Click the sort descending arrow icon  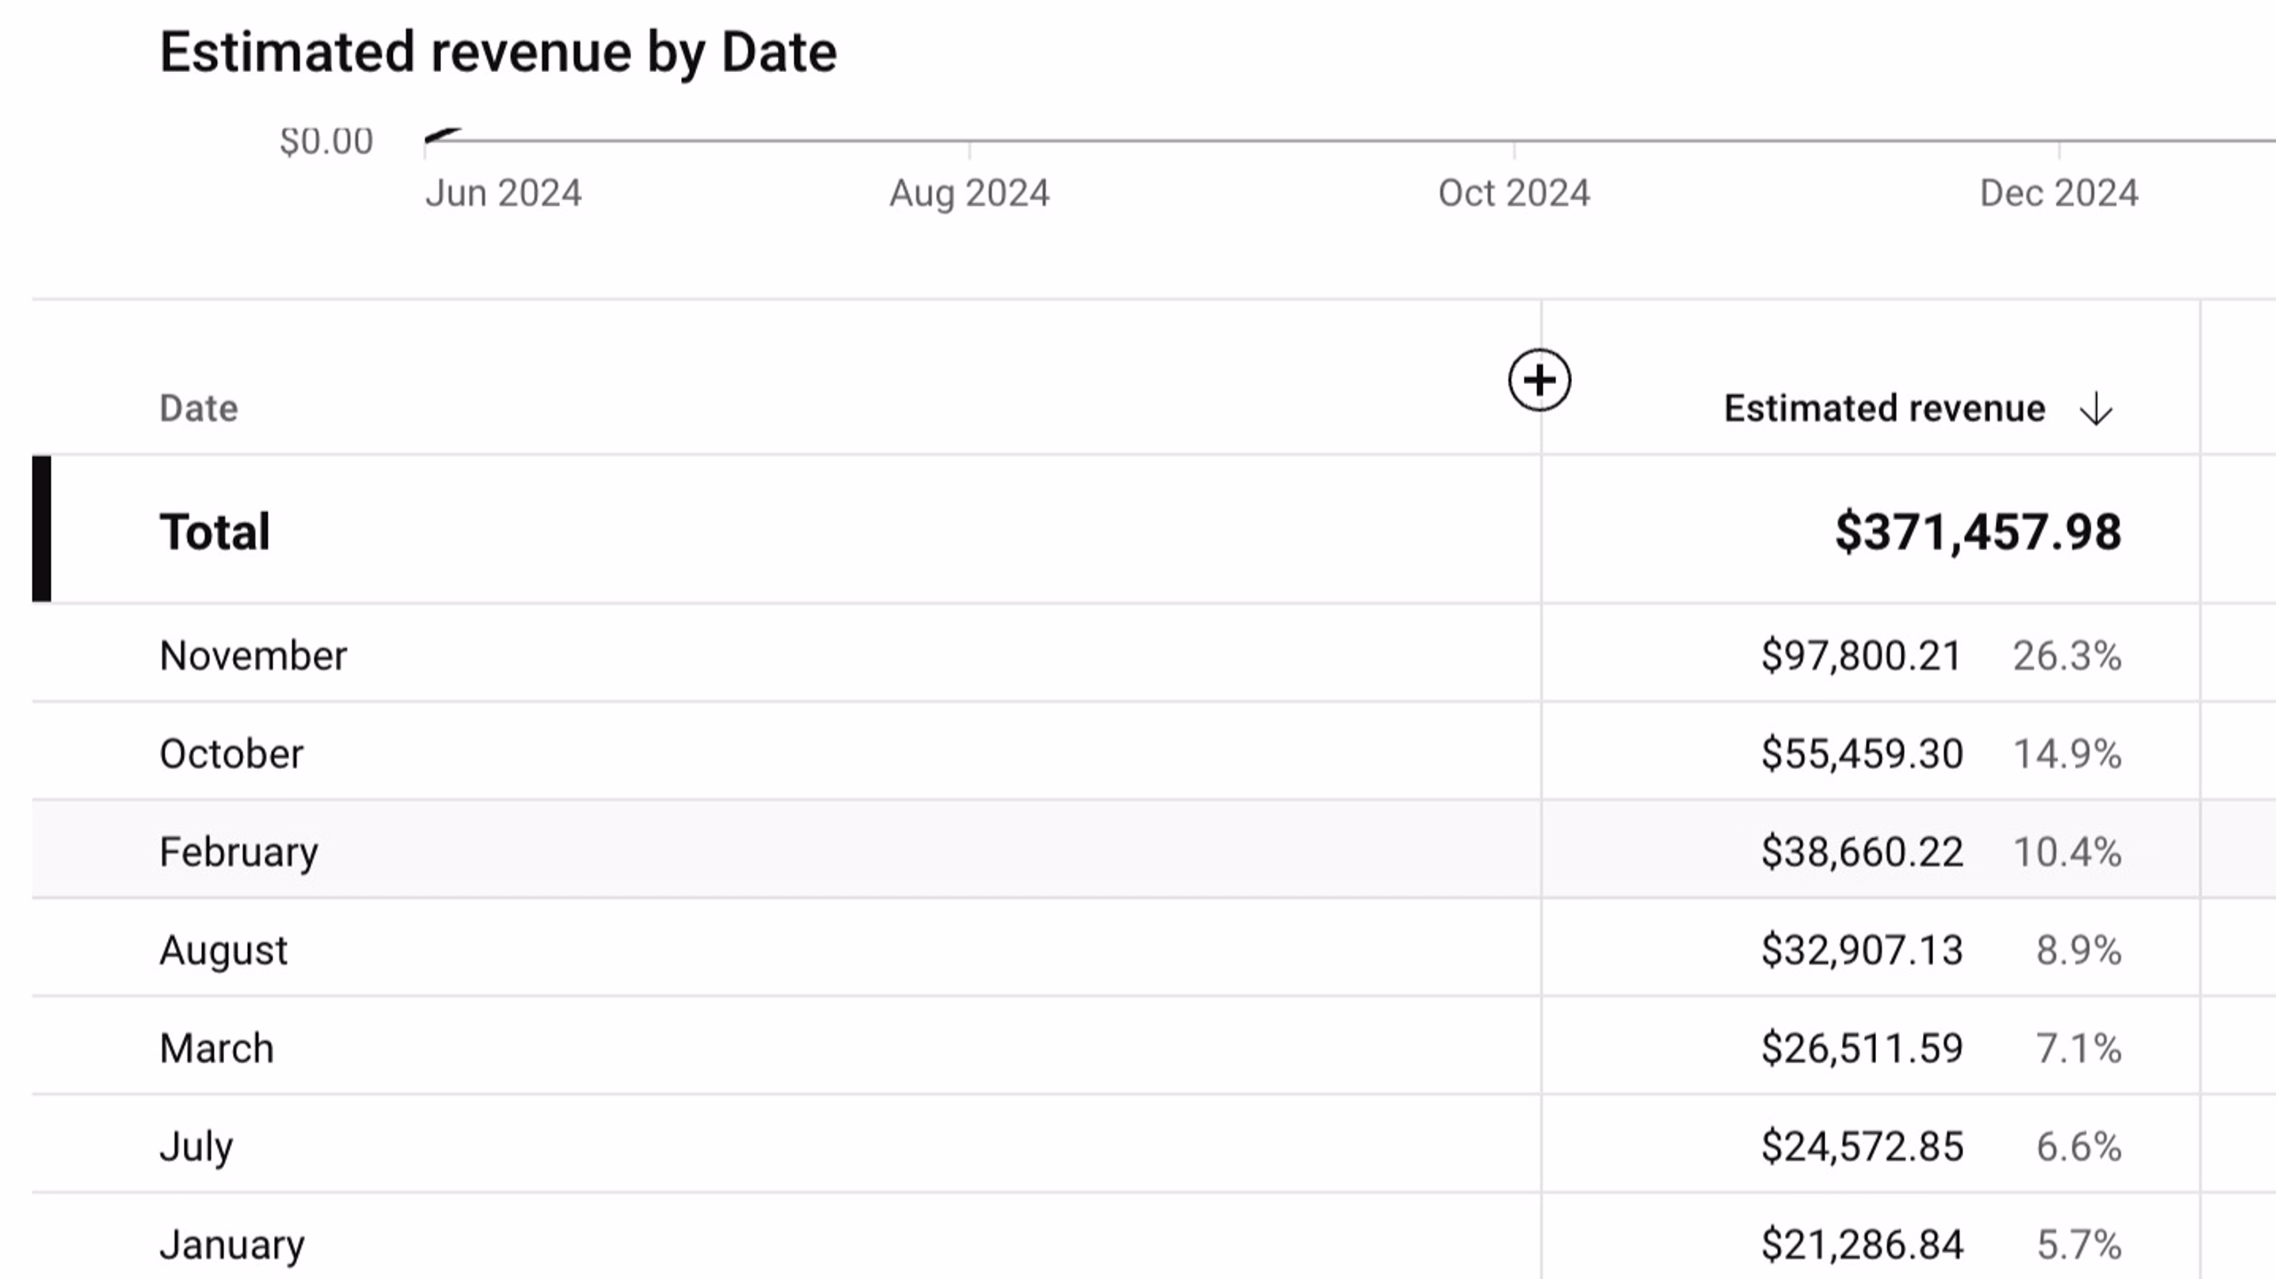(x=2096, y=409)
